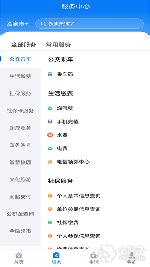Select 社保卡服务 in the sidebar
This screenshot has width=150, height=267.
pyautogui.click(x=20, y=111)
